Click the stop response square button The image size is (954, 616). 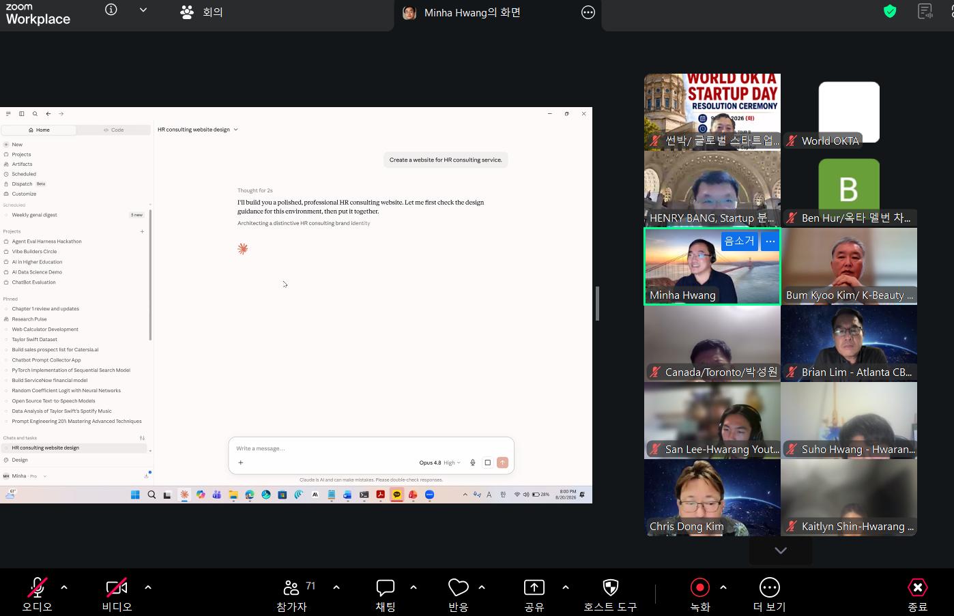pos(487,463)
